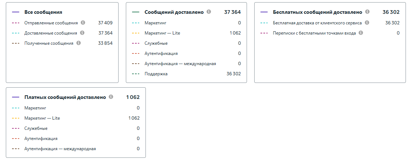
Task: Click purple line marker beside Все сообщения
Action: (x=16, y=12)
